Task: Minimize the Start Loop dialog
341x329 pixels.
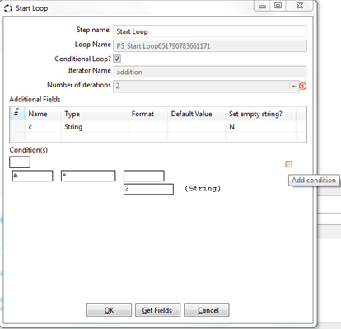Action: coord(263,6)
